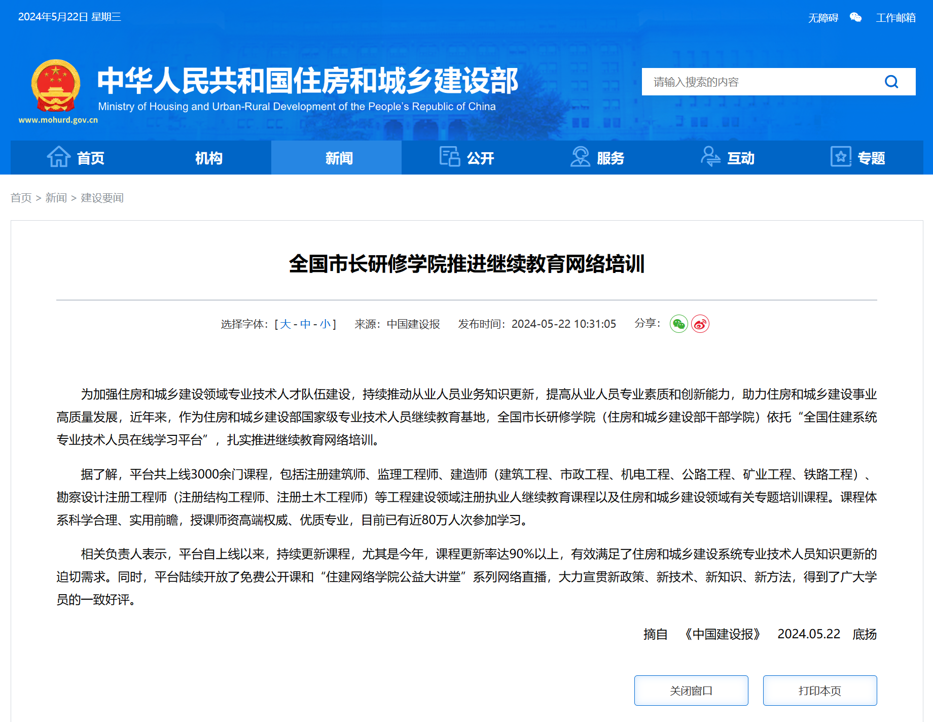Click the source text 中国建设报
Image resolution: width=933 pixels, height=722 pixels.
pyautogui.click(x=413, y=324)
